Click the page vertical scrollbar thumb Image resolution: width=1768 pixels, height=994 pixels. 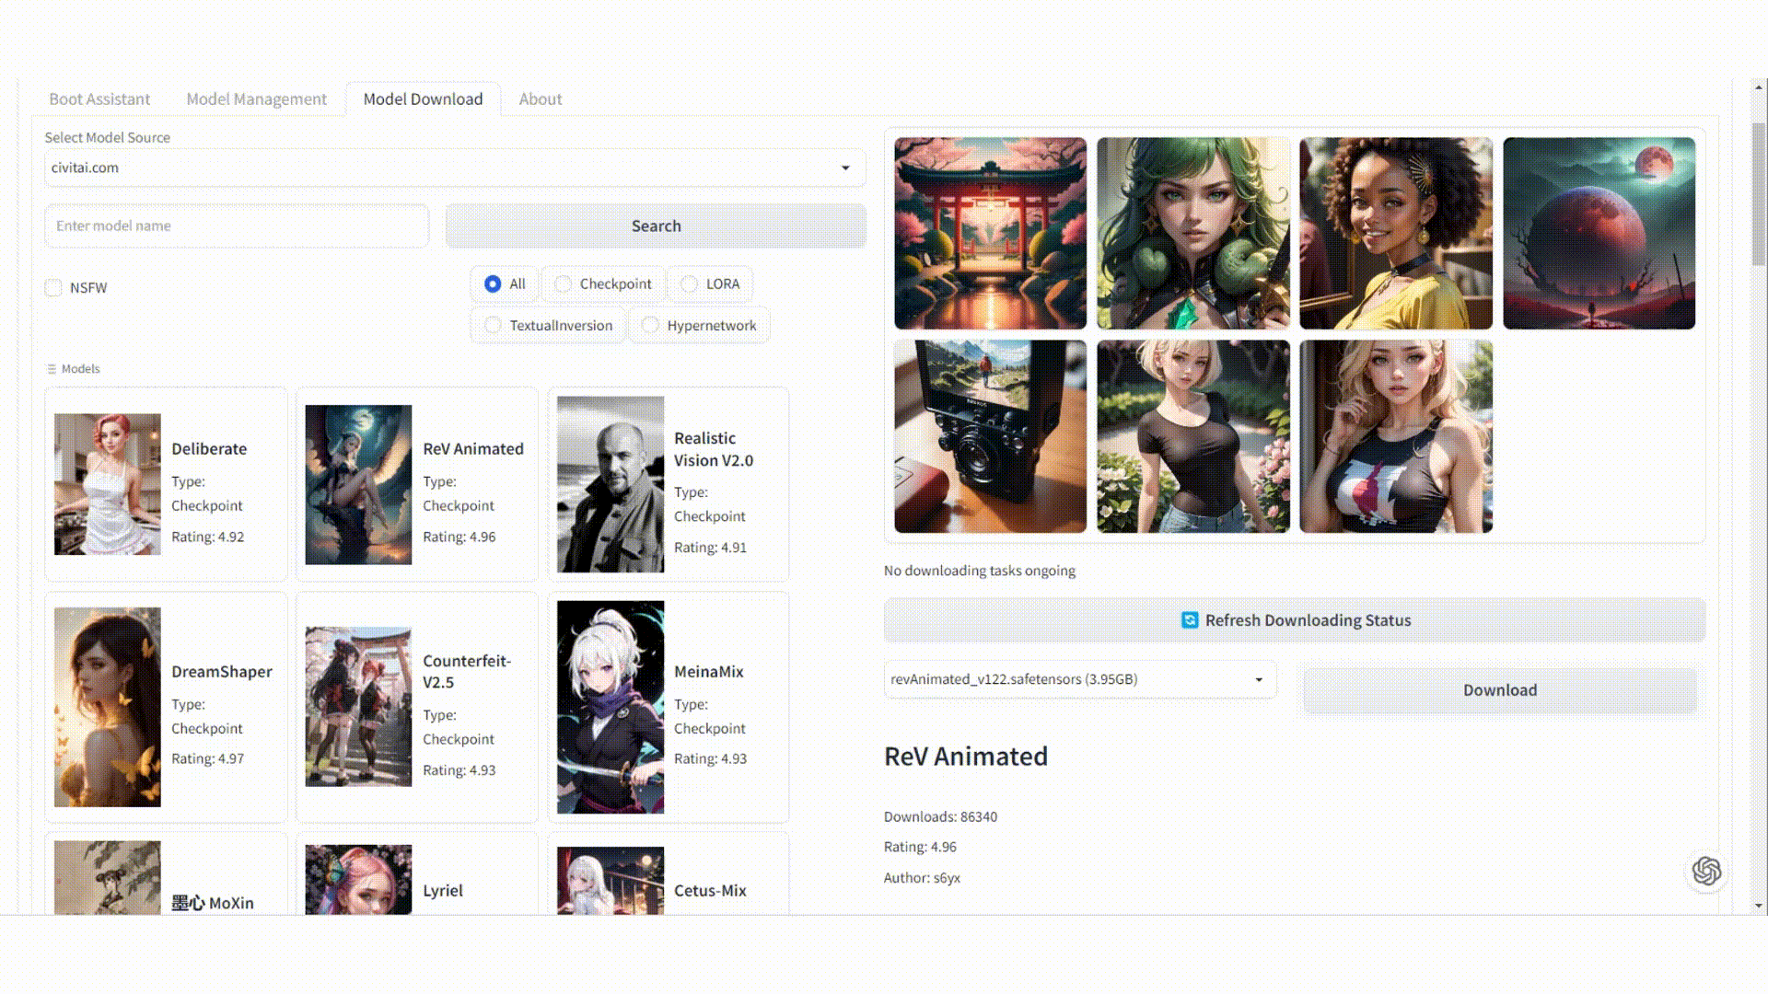[1759, 193]
